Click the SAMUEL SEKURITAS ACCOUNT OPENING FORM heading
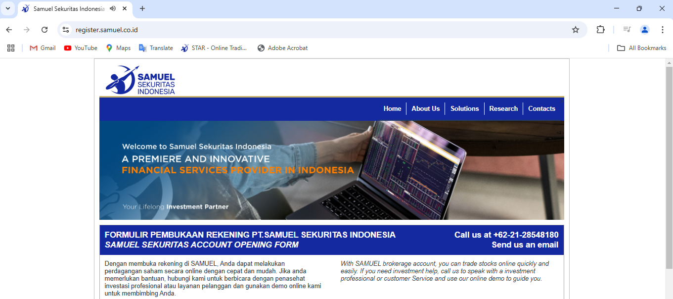Viewport: 673px width, 299px height. pyautogui.click(x=202, y=245)
